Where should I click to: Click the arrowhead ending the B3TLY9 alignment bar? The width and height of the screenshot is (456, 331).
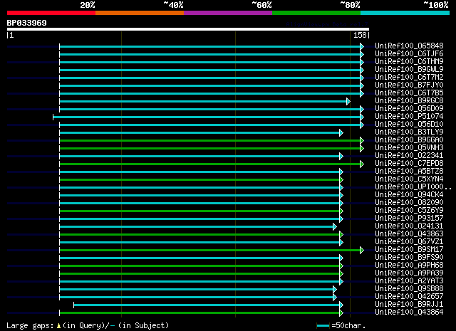(x=341, y=133)
